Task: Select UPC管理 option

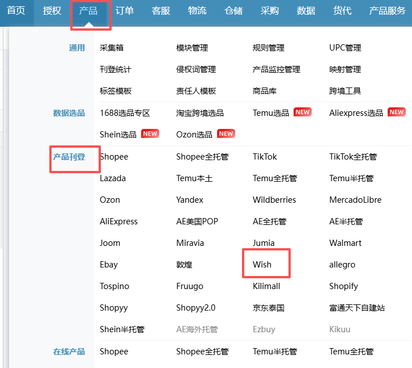Action: (x=345, y=48)
